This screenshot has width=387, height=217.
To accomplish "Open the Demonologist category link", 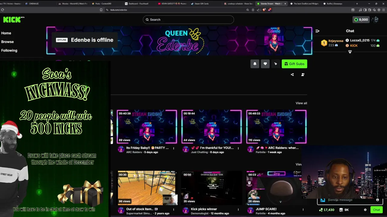I will click(200, 213).
